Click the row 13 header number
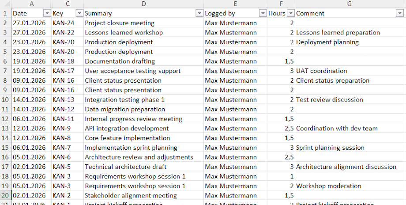The image size is (406, 205). pyautogui.click(x=5, y=129)
